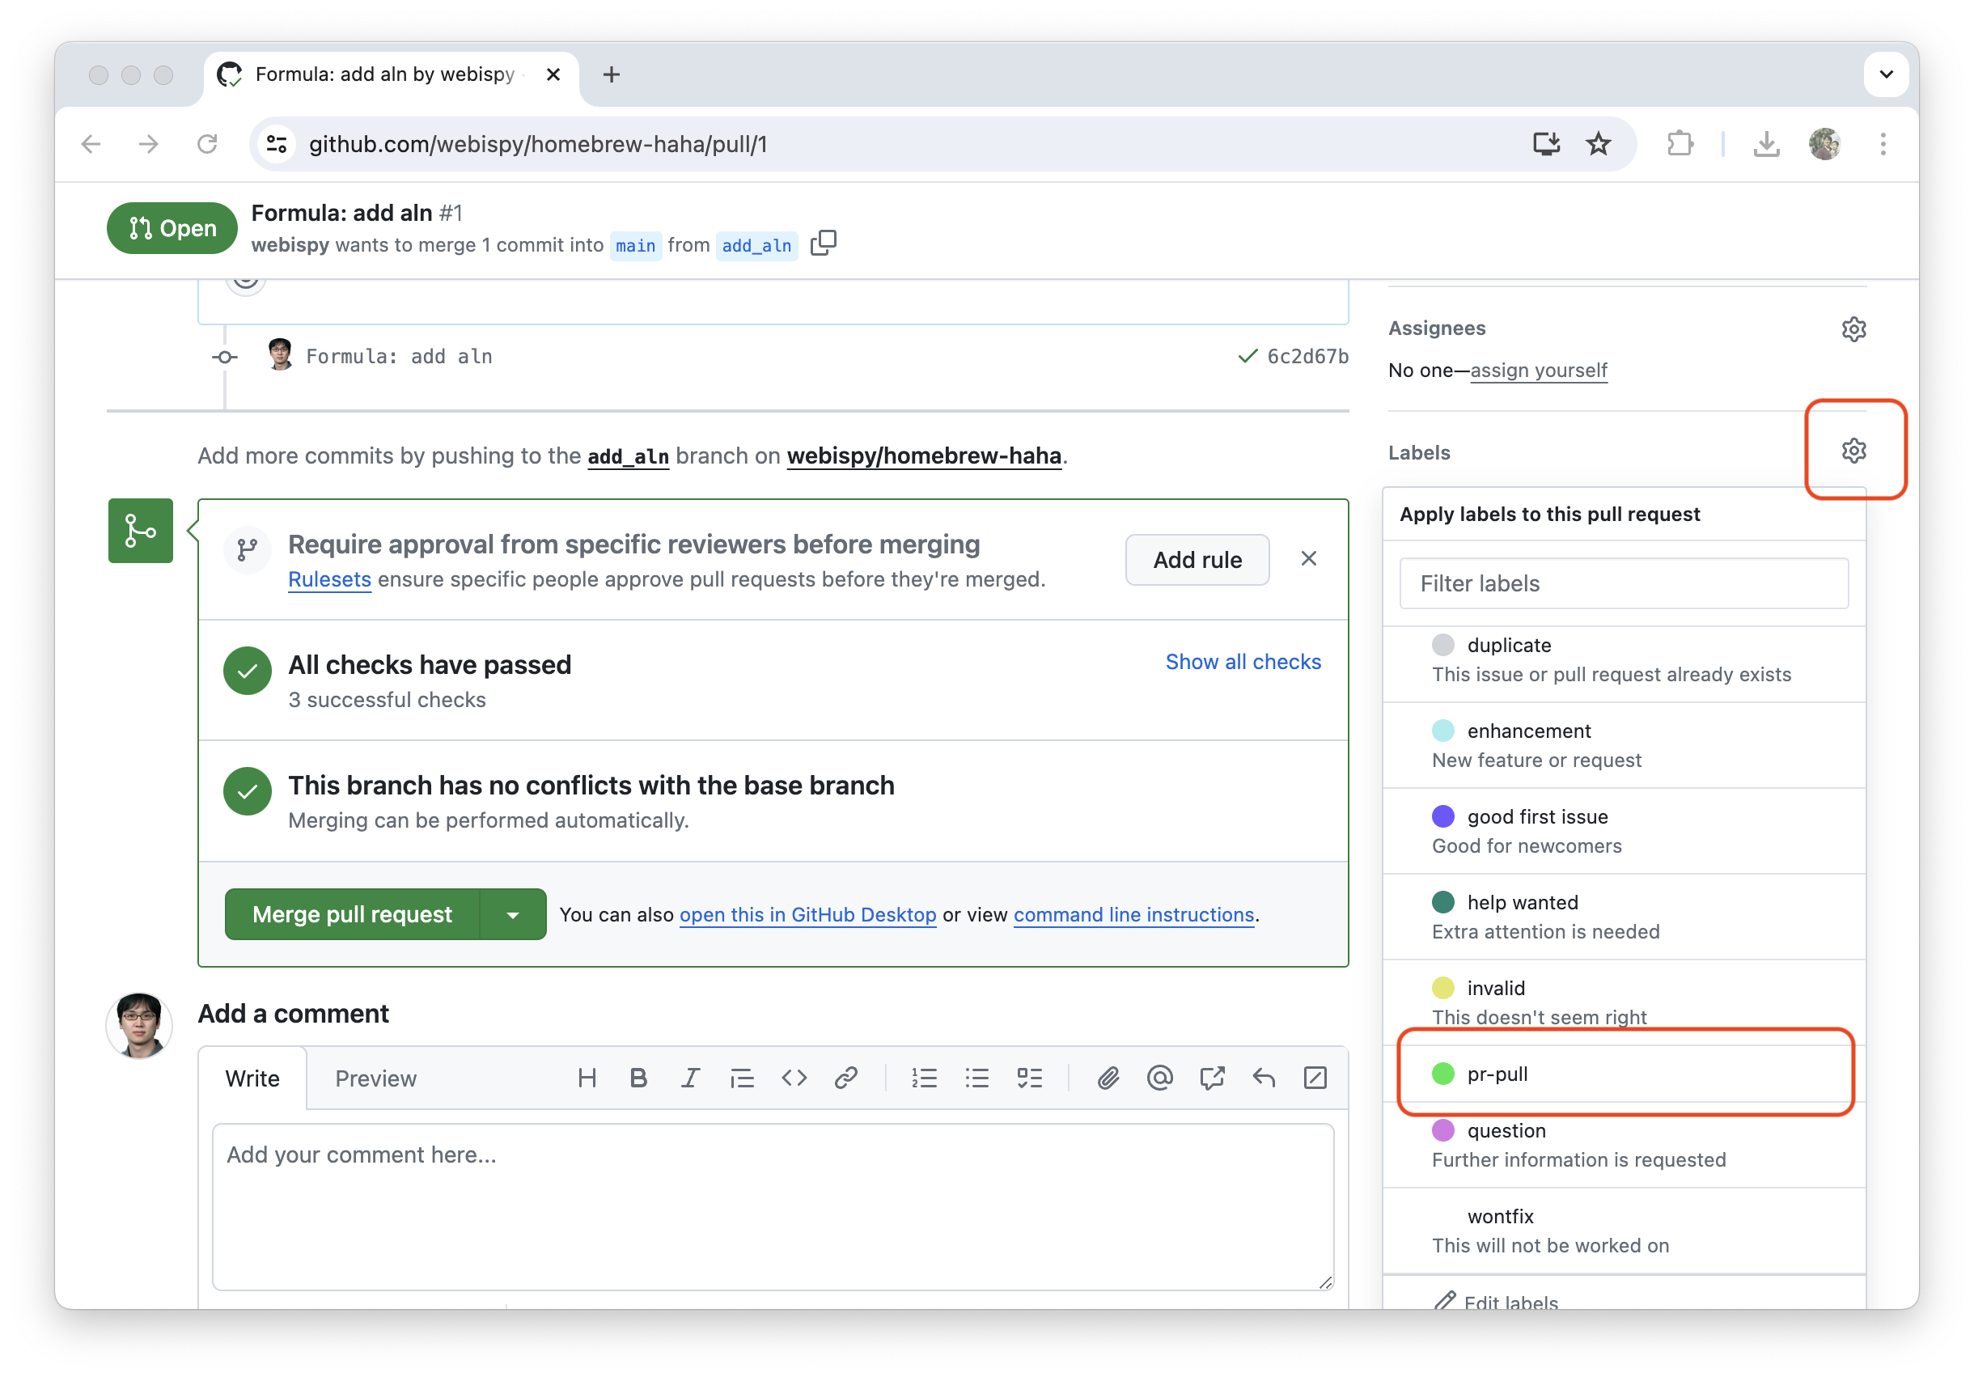Open the site information icon in address bar

(x=276, y=143)
